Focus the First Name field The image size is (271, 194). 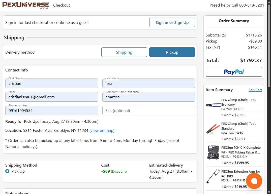pos(52,84)
